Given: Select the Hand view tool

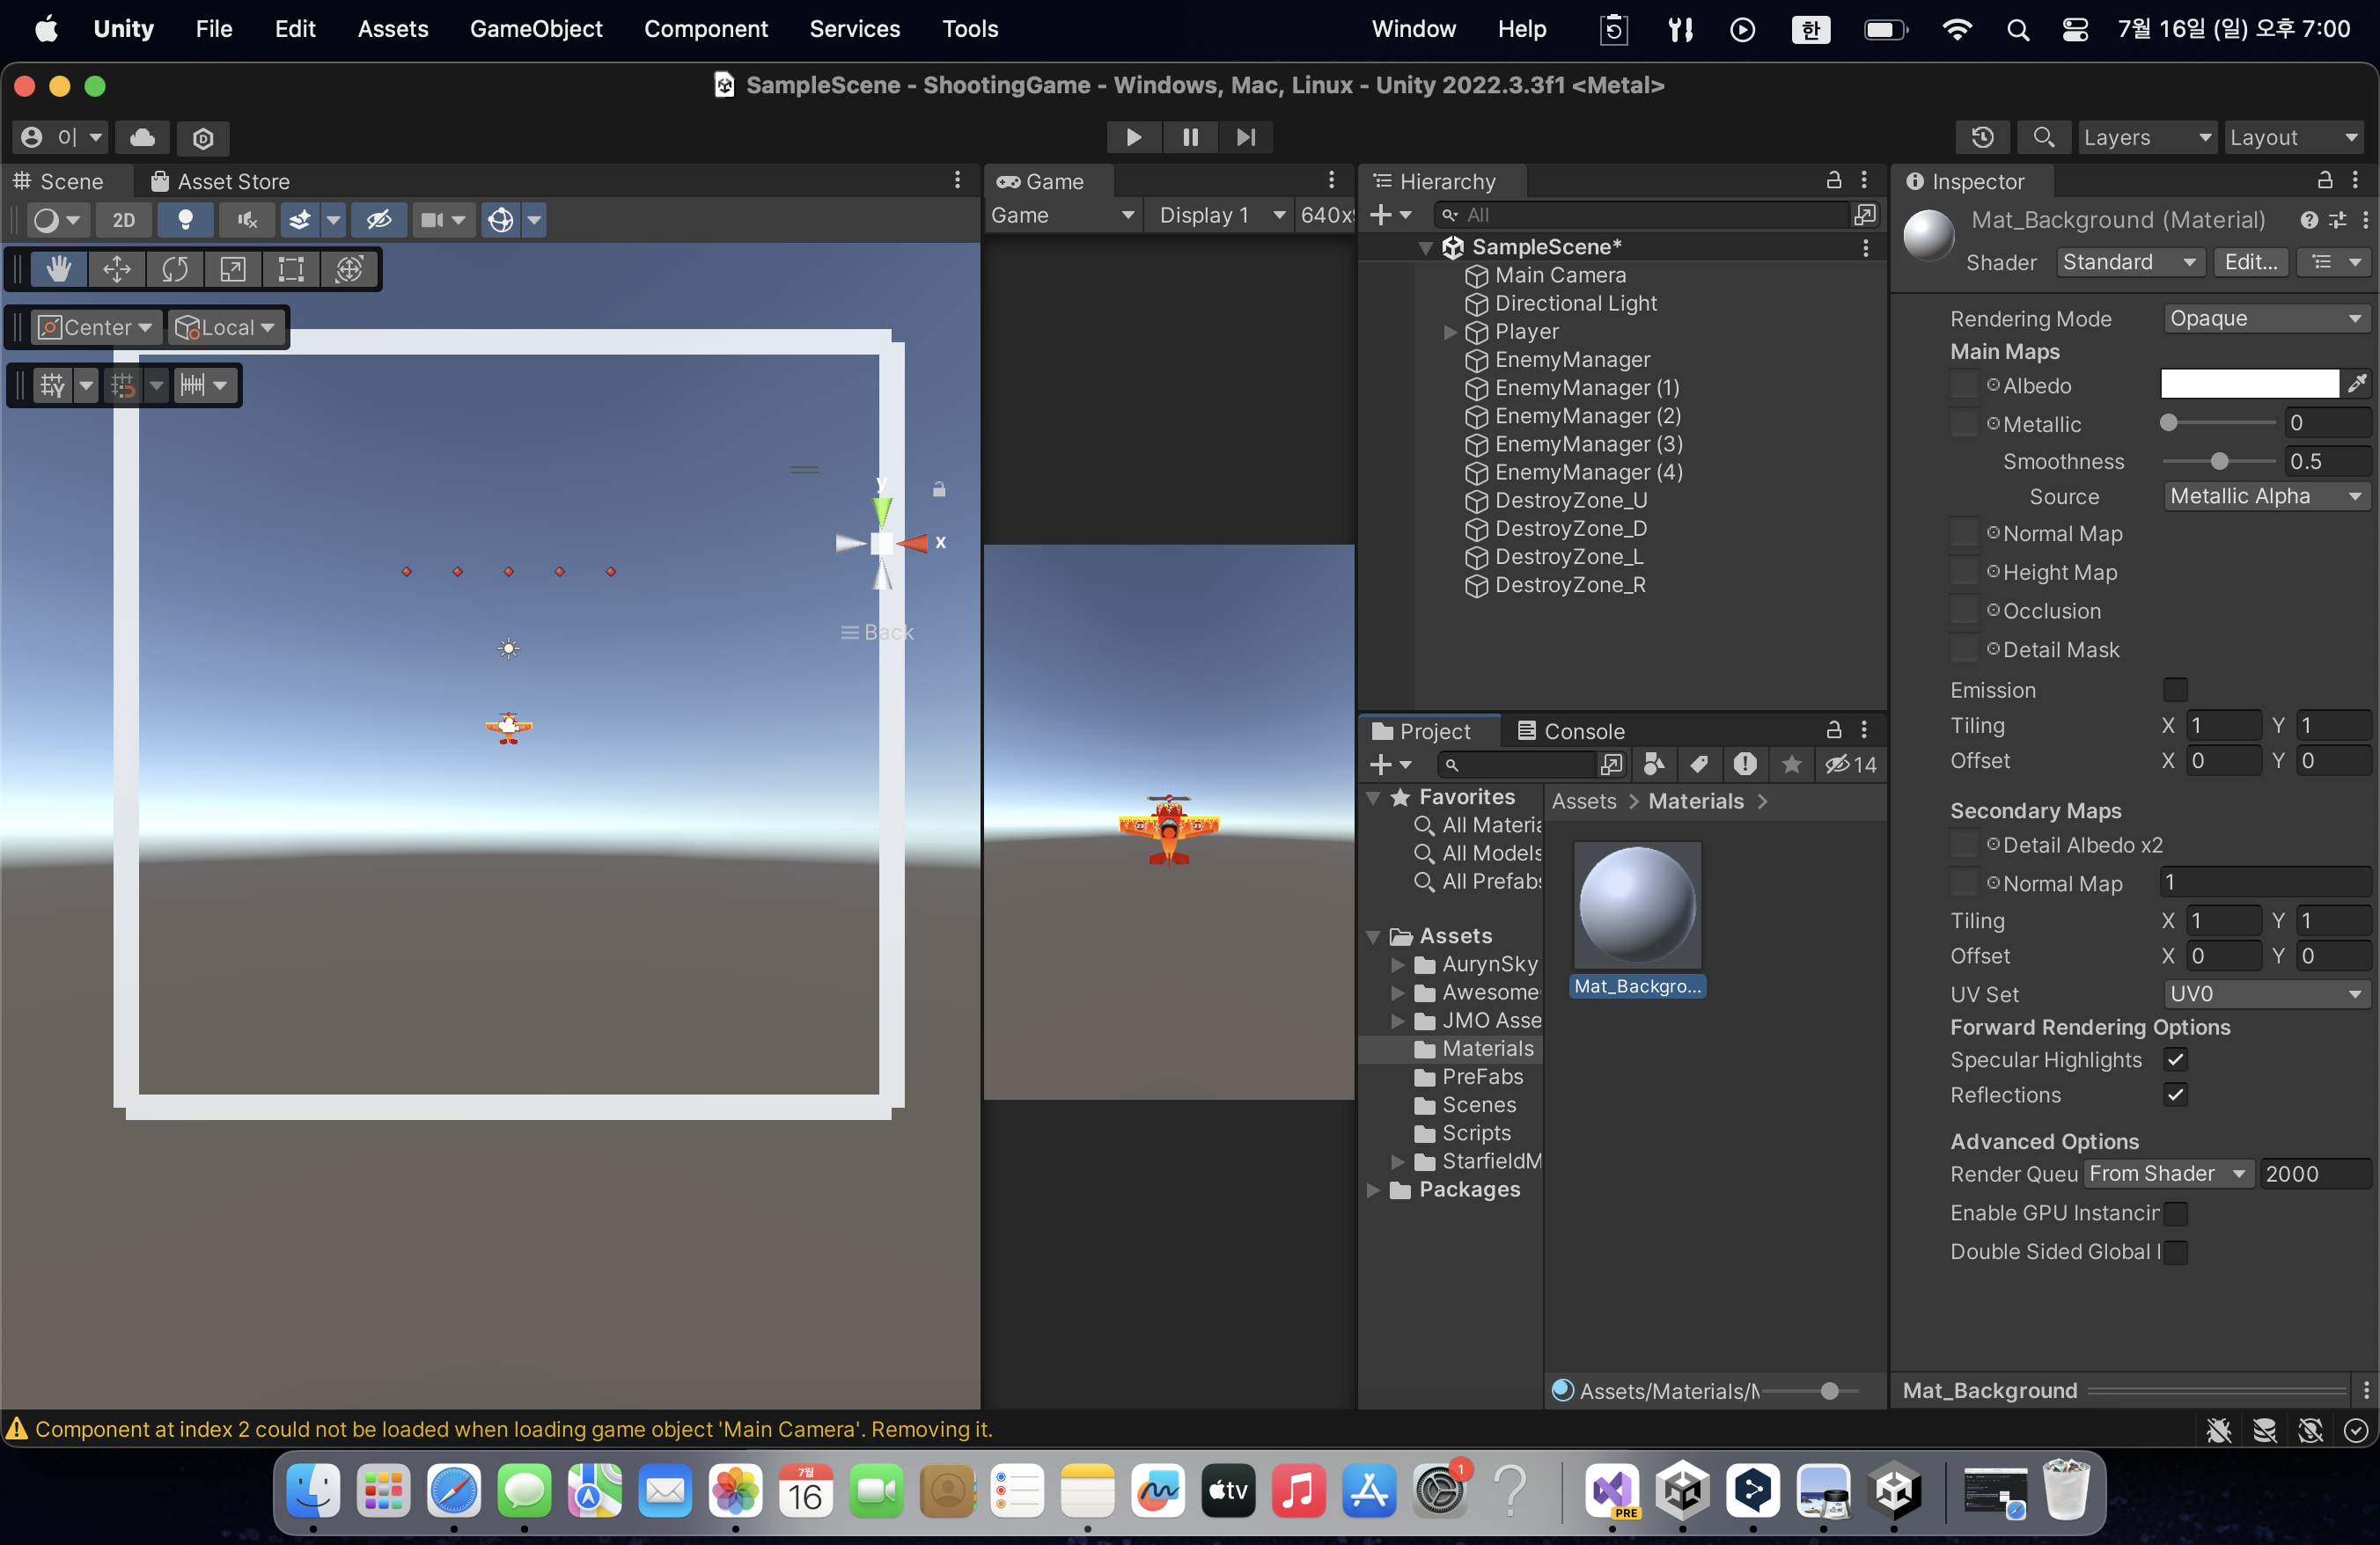Looking at the screenshot, I should [x=58, y=270].
